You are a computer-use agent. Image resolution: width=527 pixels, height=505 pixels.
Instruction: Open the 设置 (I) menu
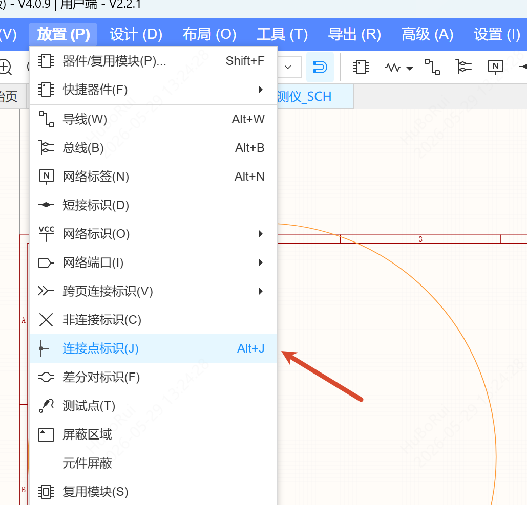point(497,34)
